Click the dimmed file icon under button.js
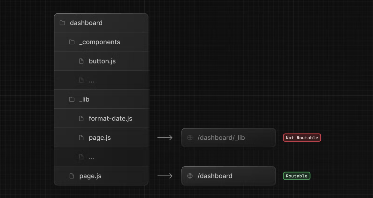Image resolution: width=373 pixels, height=198 pixels. click(x=81, y=80)
